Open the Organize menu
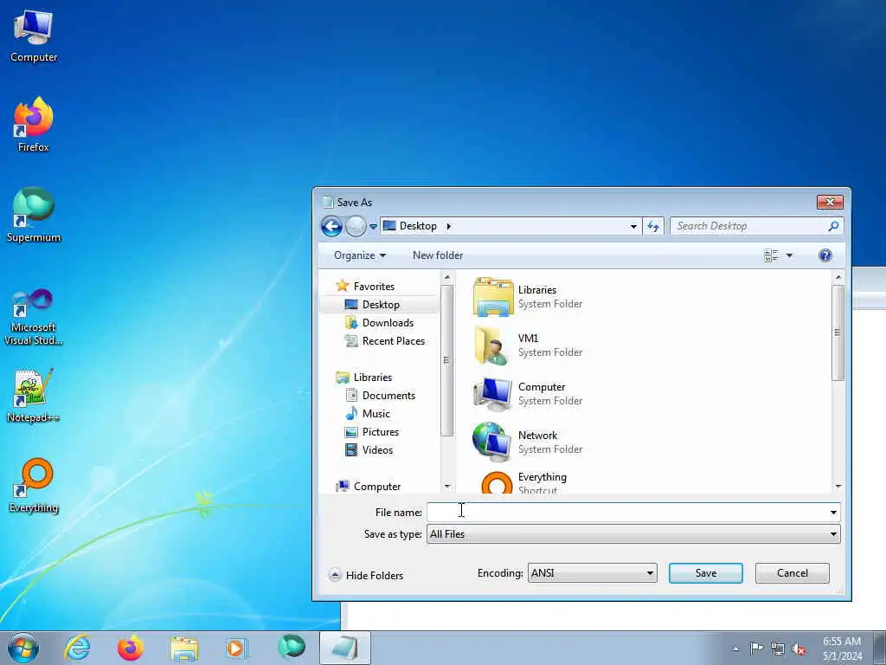 360,255
